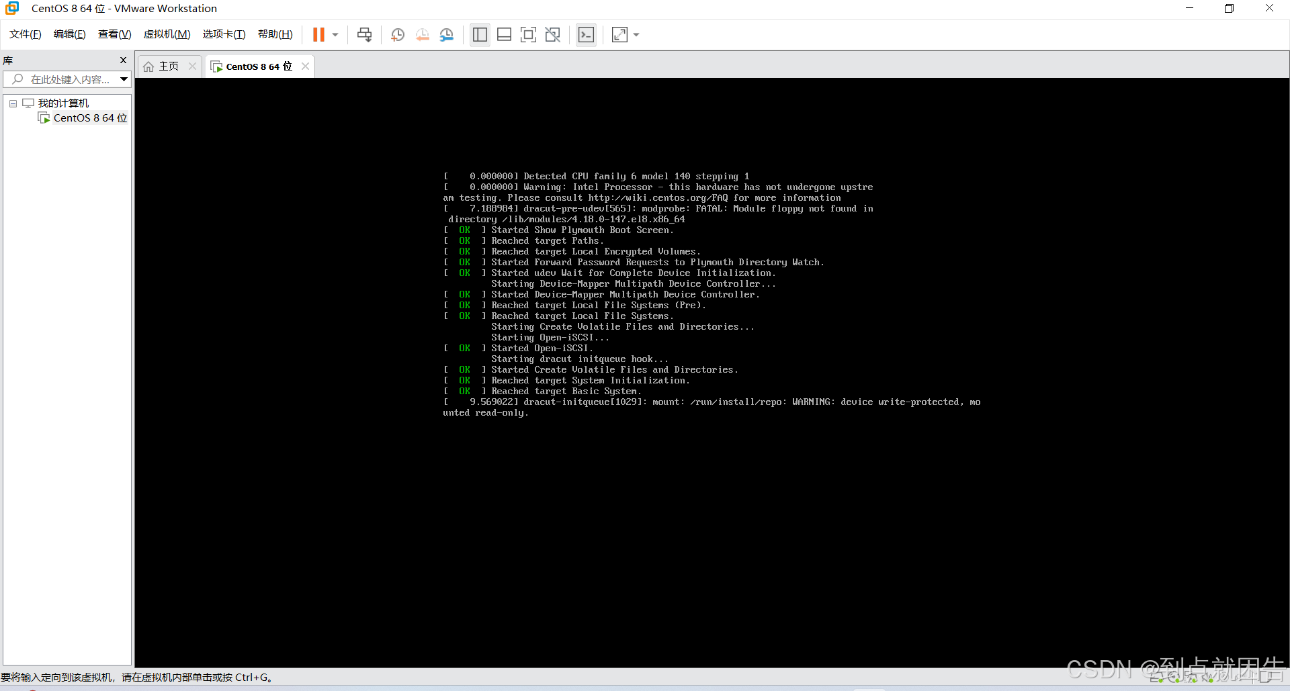Close the 主页 tab

coord(192,66)
